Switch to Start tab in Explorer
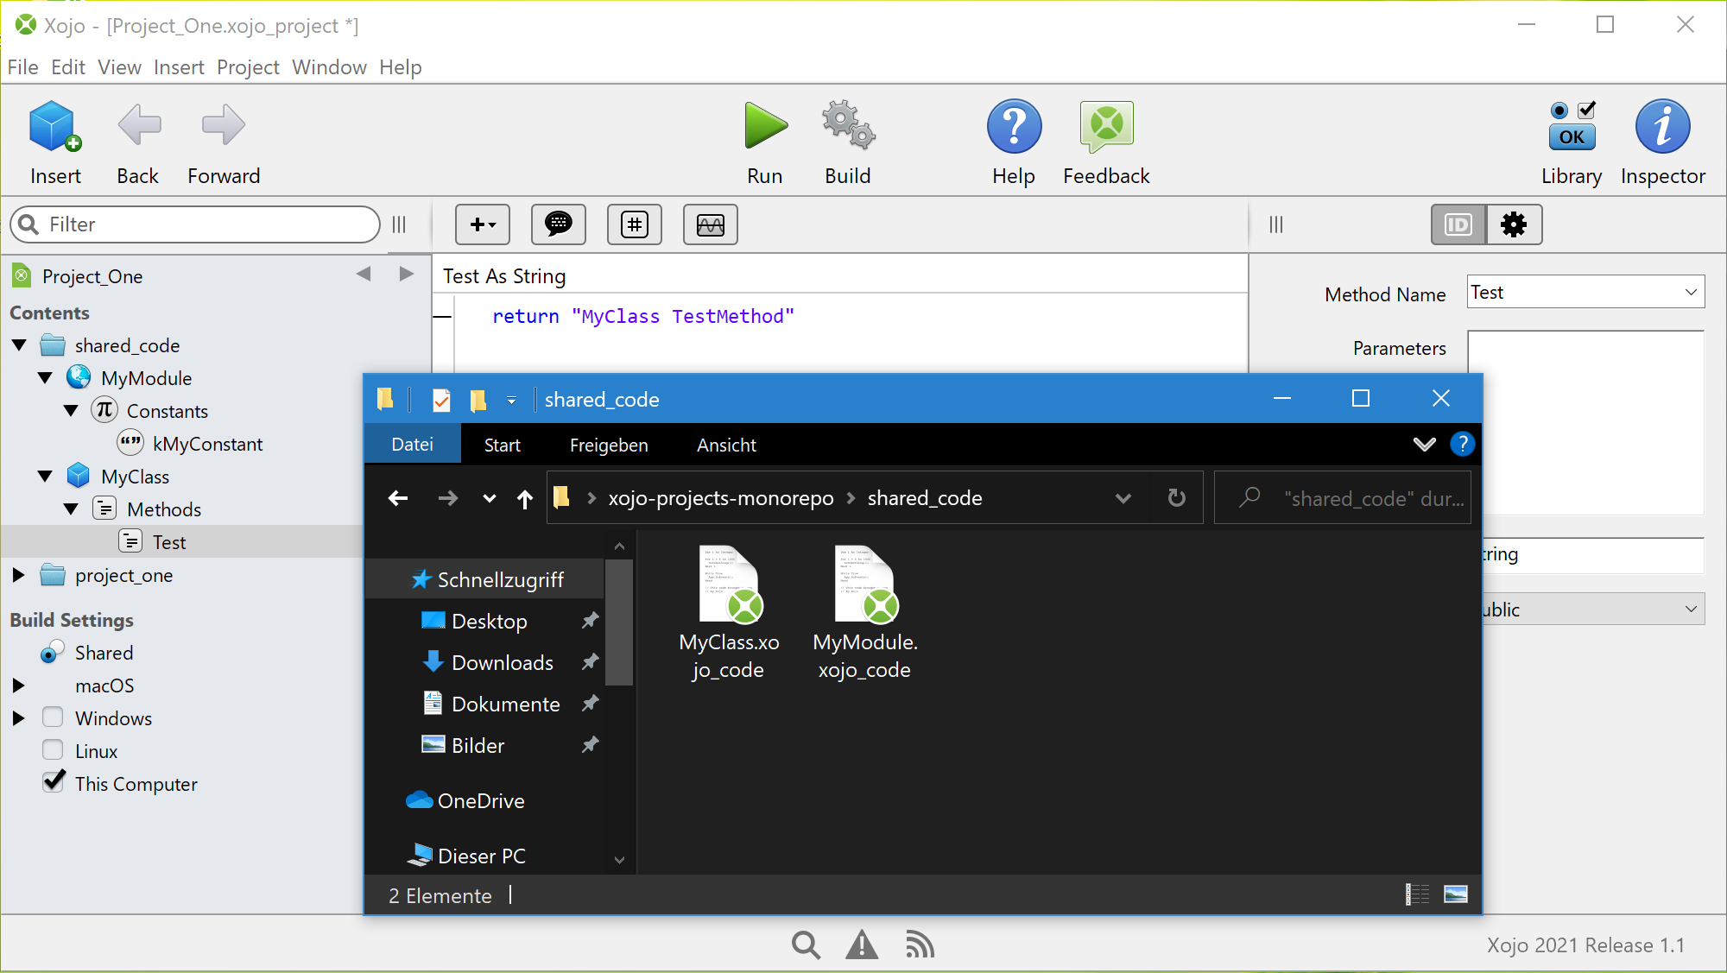Viewport: 1727px width, 973px height. tap(502, 445)
